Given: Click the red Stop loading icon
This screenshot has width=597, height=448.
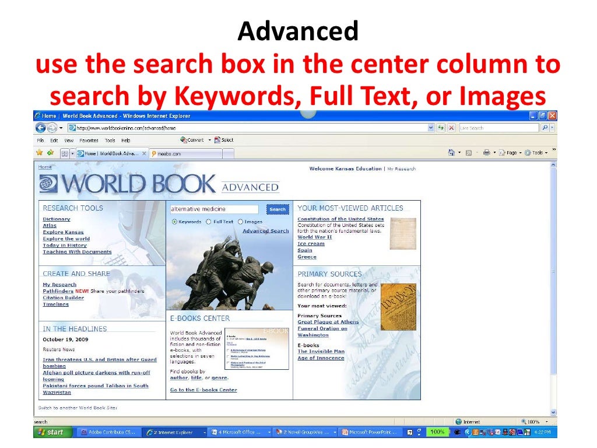Looking at the screenshot, I should click(451, 128).
